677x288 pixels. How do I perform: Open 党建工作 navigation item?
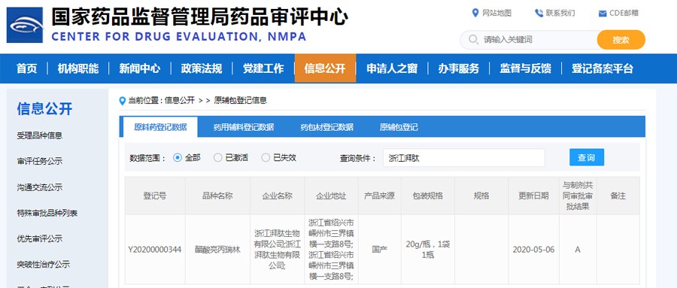tap(263, 68)
